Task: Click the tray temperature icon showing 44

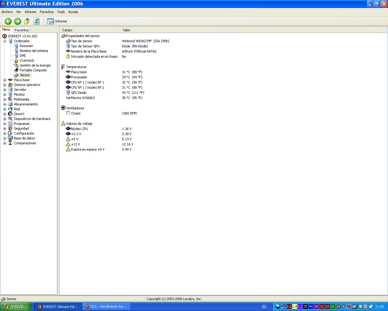Action: point(311,306)
